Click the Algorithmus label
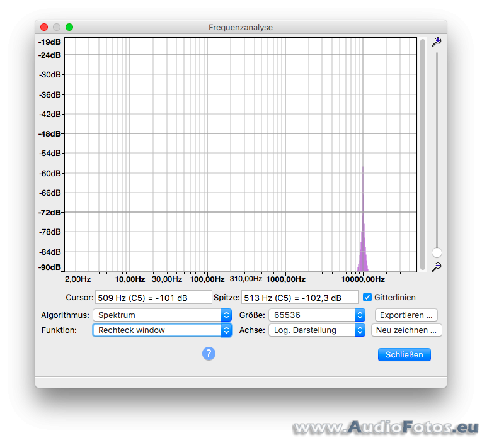482x438 pixels. click(x=65, y=315)
